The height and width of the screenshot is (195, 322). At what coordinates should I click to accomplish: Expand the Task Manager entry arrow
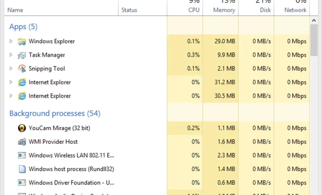(11, 55)
